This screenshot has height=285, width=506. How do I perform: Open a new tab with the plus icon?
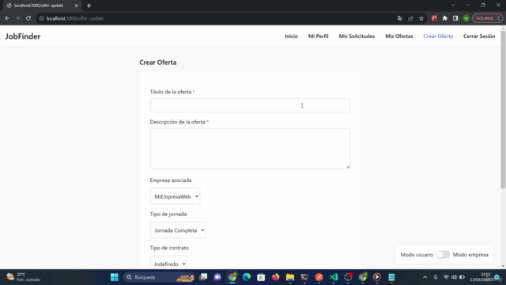click(x=89, y=6)
